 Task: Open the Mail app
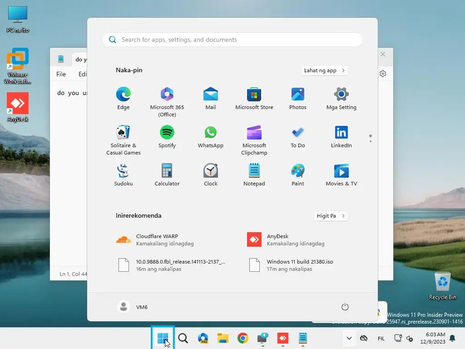point(211,99)
